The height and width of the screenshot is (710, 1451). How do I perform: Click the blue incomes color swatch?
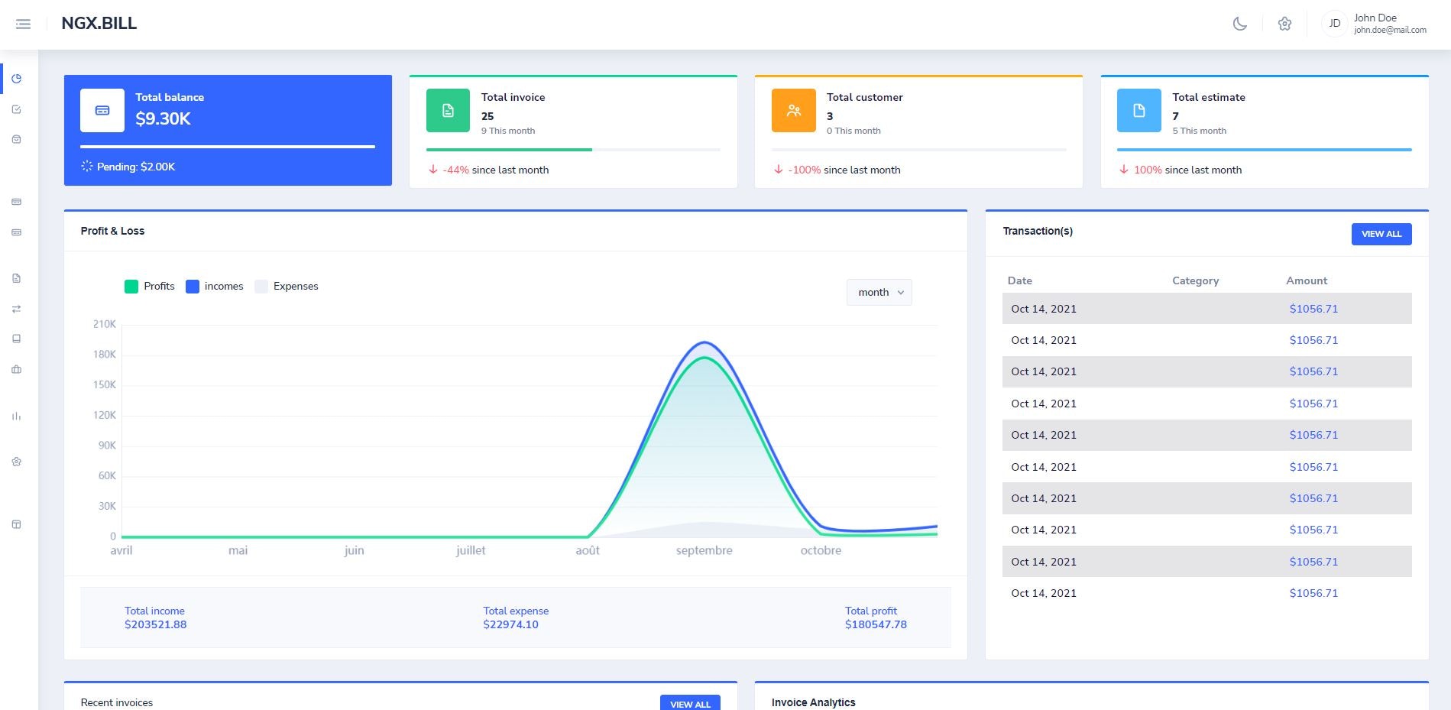click(x=192, y=286)
